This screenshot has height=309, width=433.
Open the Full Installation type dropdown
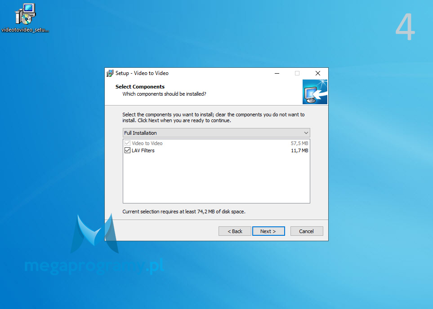point(216,133)
